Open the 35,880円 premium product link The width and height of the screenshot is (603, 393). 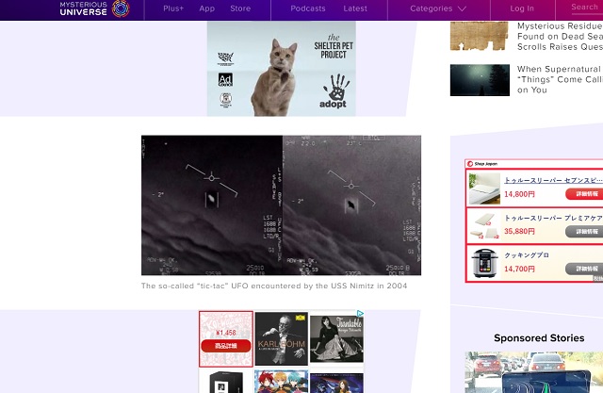(553, 218)
